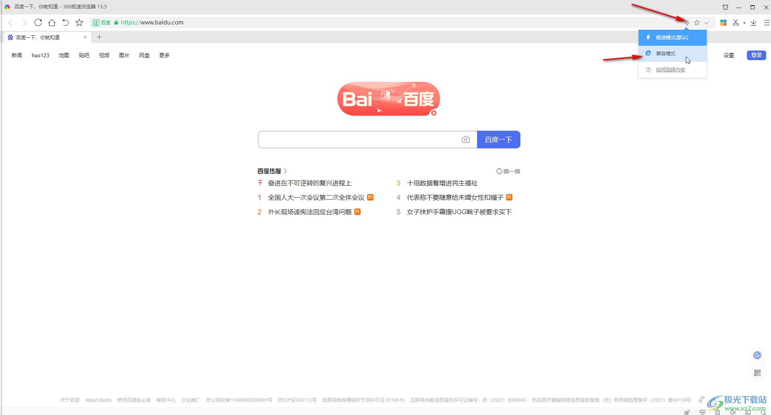The width and height of the screenshot is (771, 415).
Task: Open the browser main menu hamburger icon
Action: coord(767,23)
